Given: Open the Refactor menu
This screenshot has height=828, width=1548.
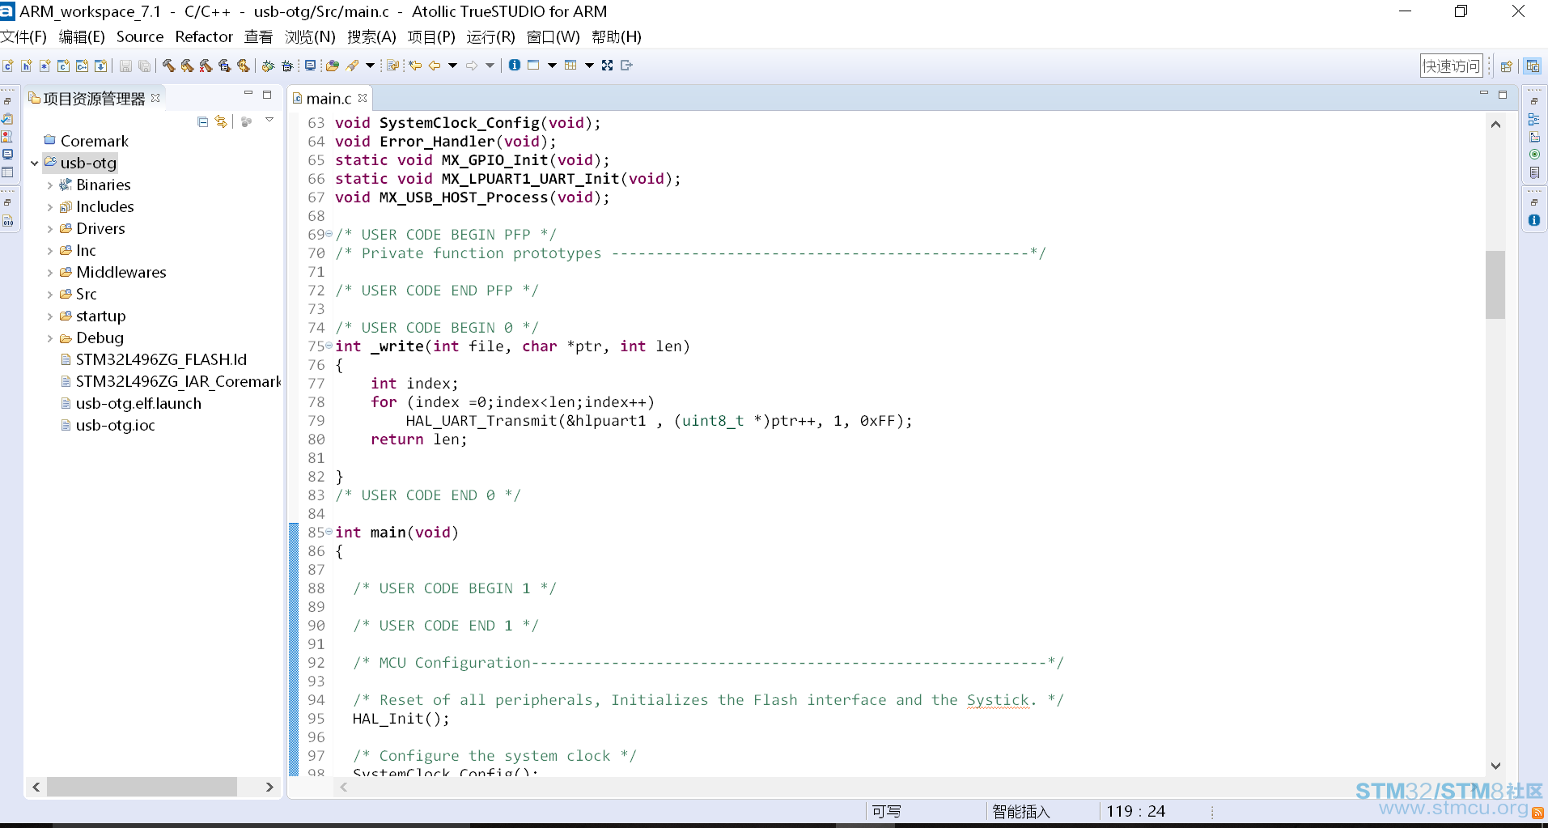Looking at the screenshot, I should point(204,37).
